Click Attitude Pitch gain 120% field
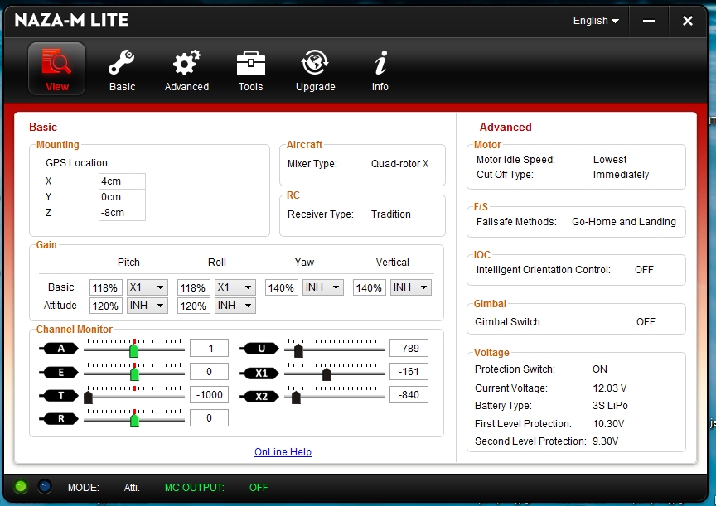 pos(106,306)
